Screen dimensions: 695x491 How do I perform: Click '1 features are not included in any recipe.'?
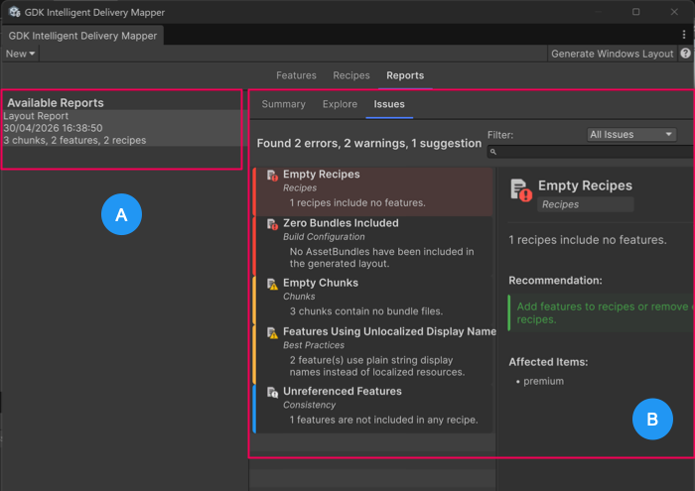[x=383, y=420]
